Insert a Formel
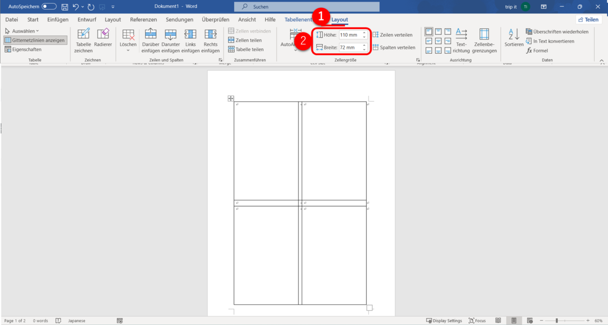The image size is (608, 325). point(537,51)
